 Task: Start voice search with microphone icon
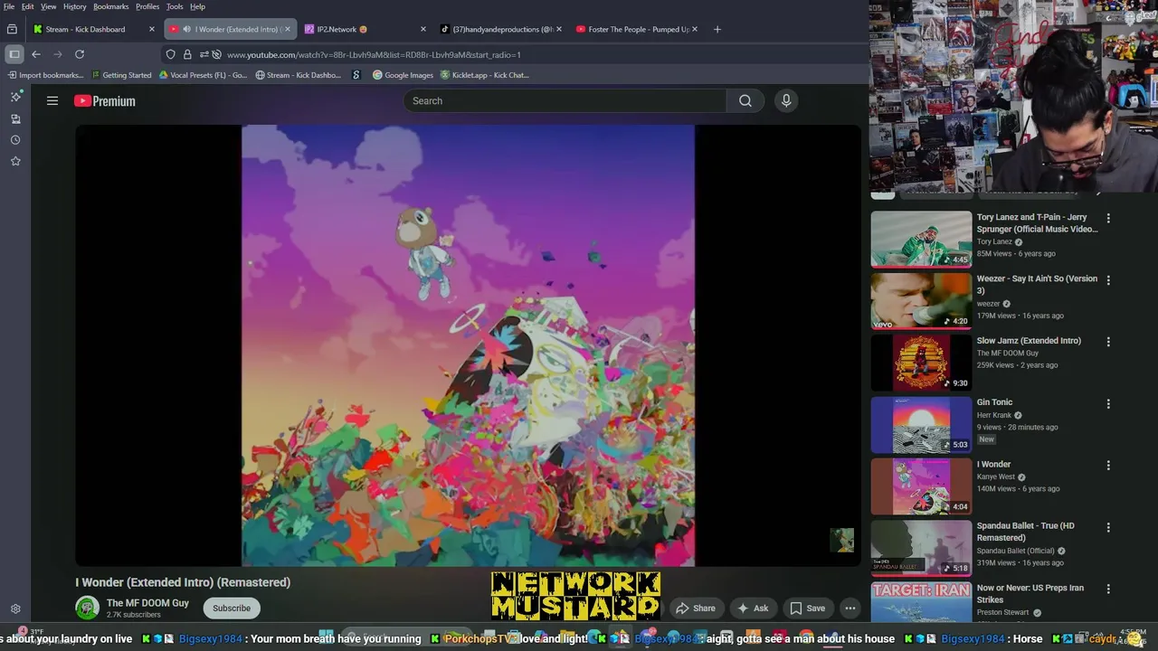pos(786,100)
